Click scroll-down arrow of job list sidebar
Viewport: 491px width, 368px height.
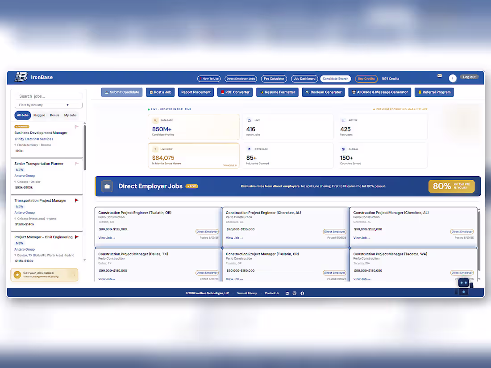click(x=84, y=260)
